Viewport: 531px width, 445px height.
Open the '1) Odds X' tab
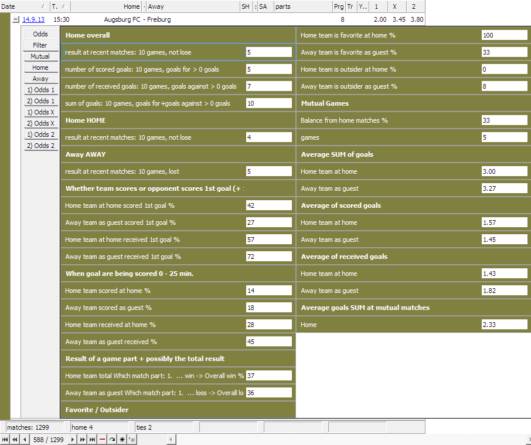pos(40,112)
